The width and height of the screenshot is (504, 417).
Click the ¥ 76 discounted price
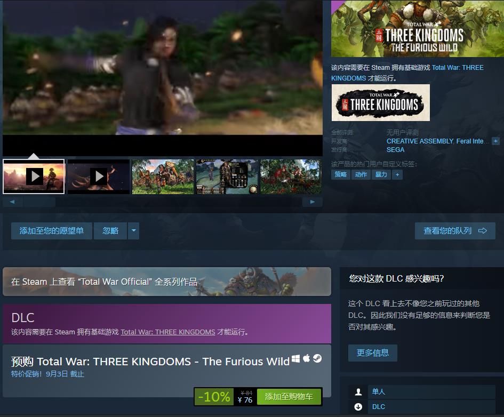point(245,400)
